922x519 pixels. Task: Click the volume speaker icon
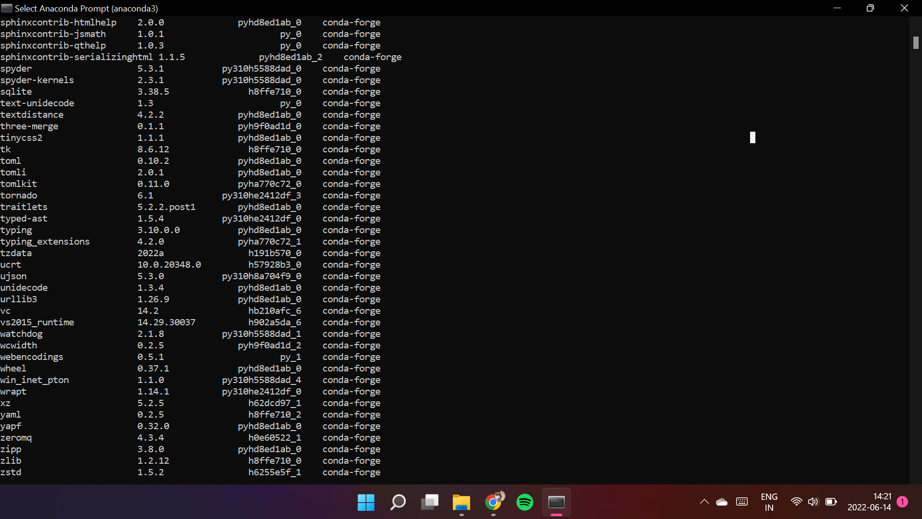pos(813,502)
